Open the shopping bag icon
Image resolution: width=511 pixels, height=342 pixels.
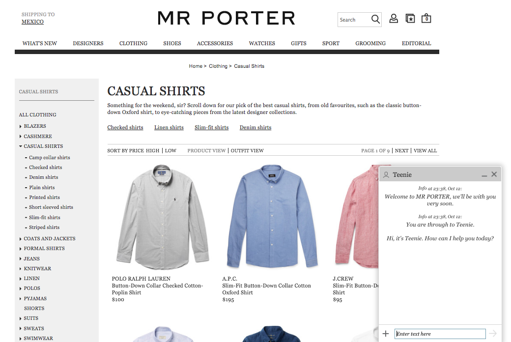tap(426, 19)
